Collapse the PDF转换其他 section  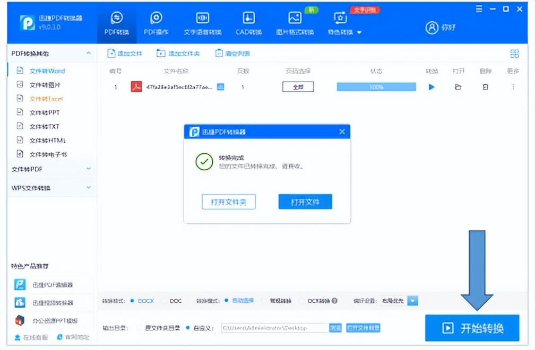point(89,53)
